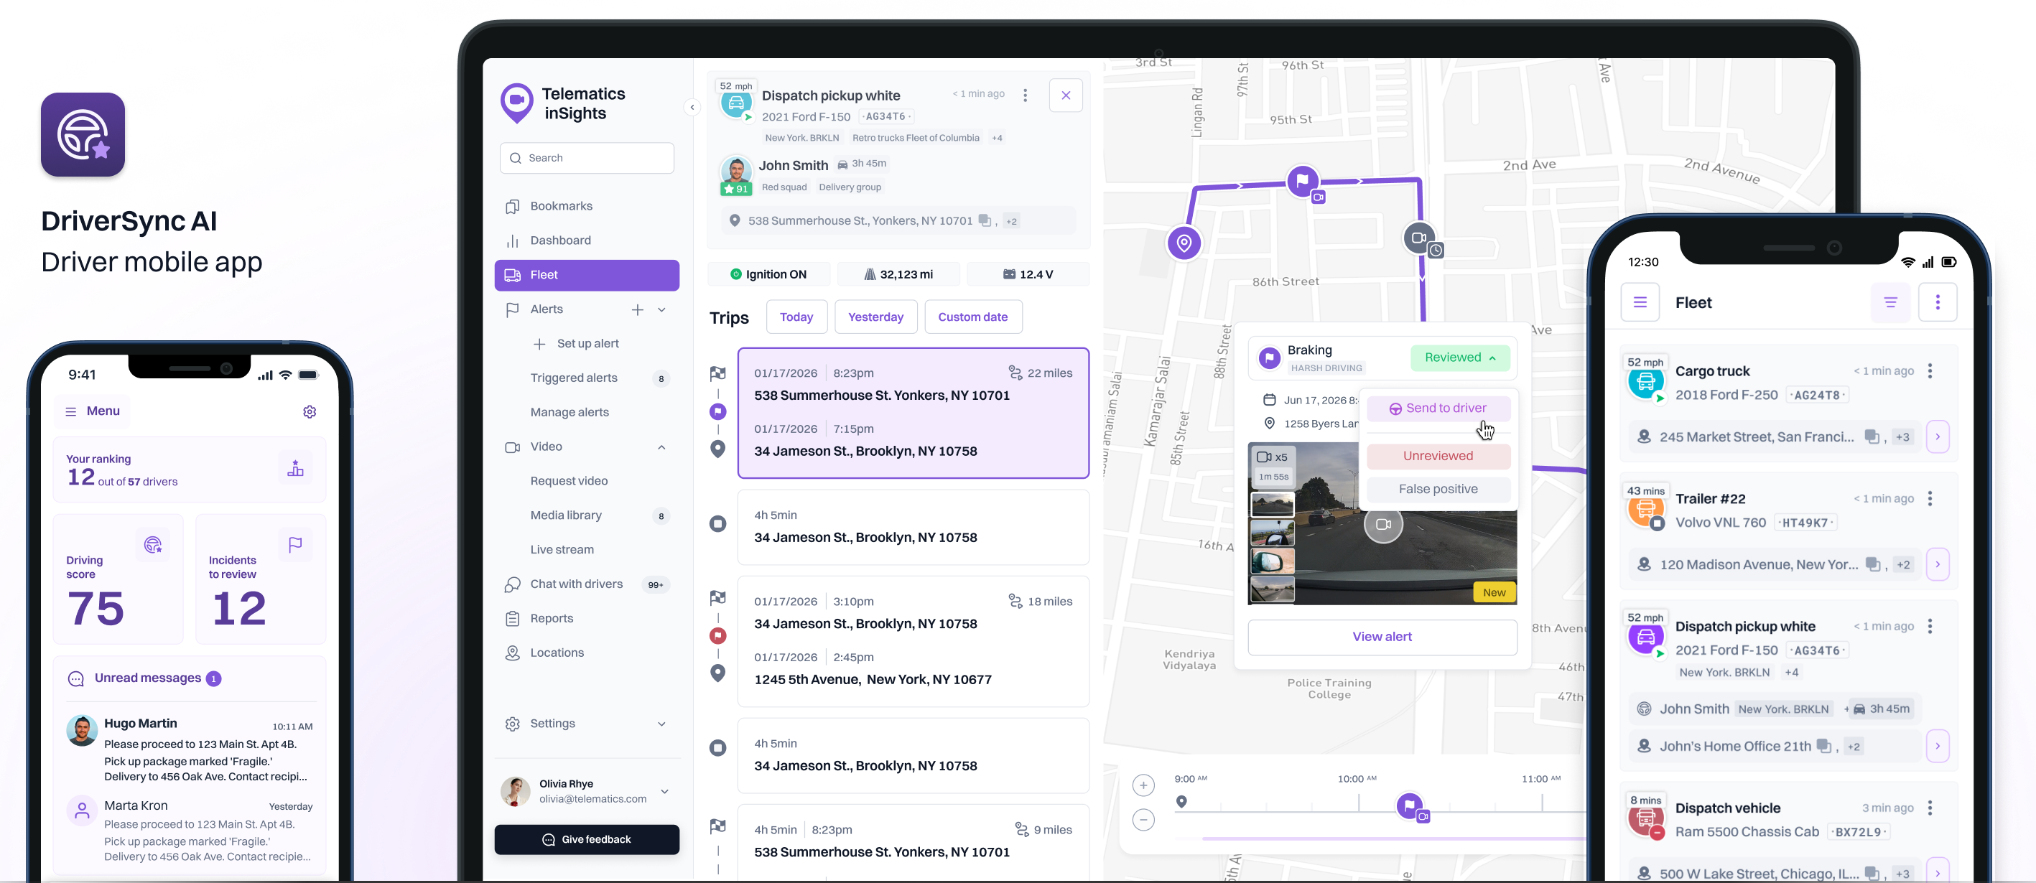Click the flag marker on timeline

(1408, 805)
